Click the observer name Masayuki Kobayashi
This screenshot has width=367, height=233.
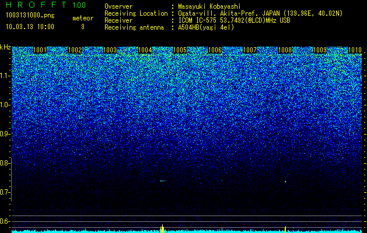coord(209,6)
